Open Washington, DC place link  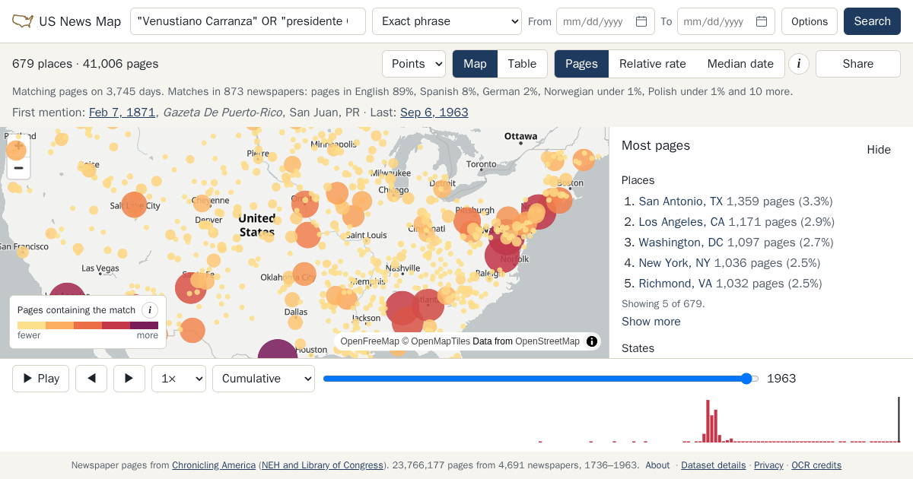(681, 243)
